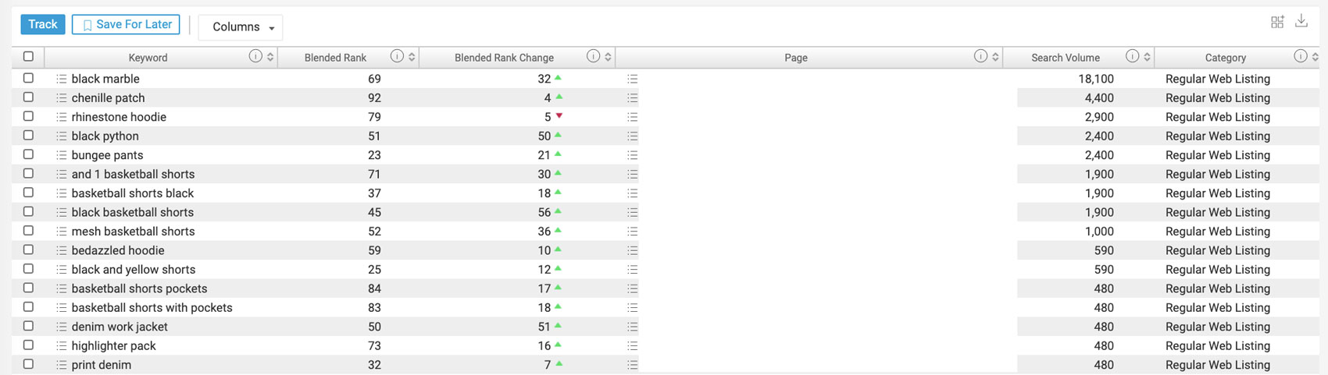Open list icon beside black marble keyword

[62, 79]
